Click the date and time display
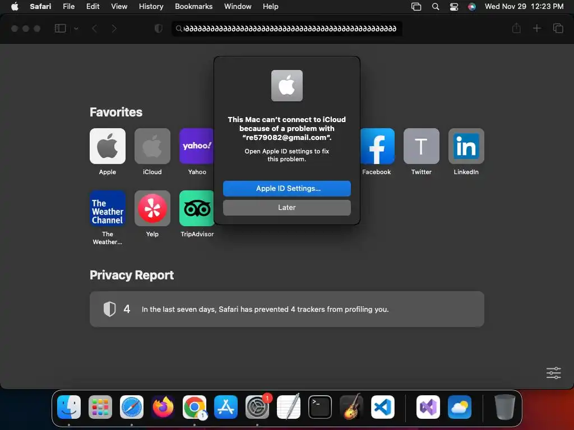Viewport: 574px width, 430px height. tap(524, 6)
